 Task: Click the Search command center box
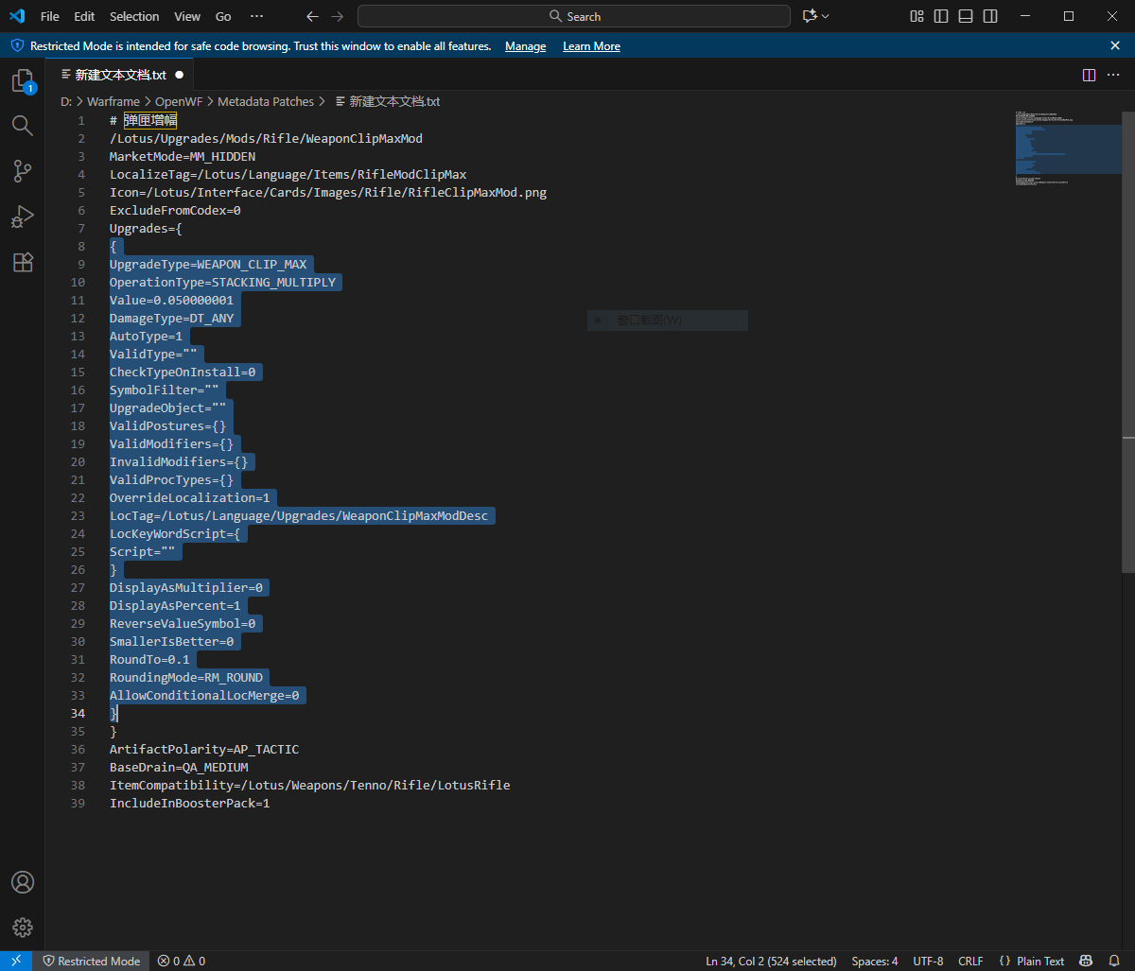(x=574, y=16)
